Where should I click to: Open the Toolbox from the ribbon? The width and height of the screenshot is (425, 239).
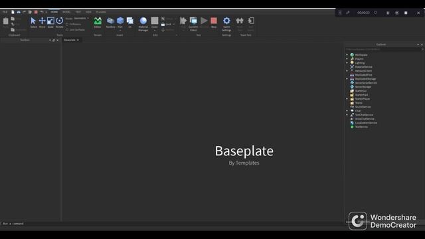pyautogui.click(x=110, y=23)
